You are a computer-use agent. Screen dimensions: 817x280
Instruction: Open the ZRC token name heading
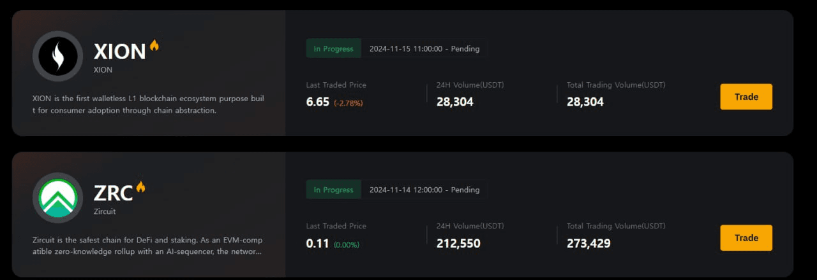click(x=113, y=193)
